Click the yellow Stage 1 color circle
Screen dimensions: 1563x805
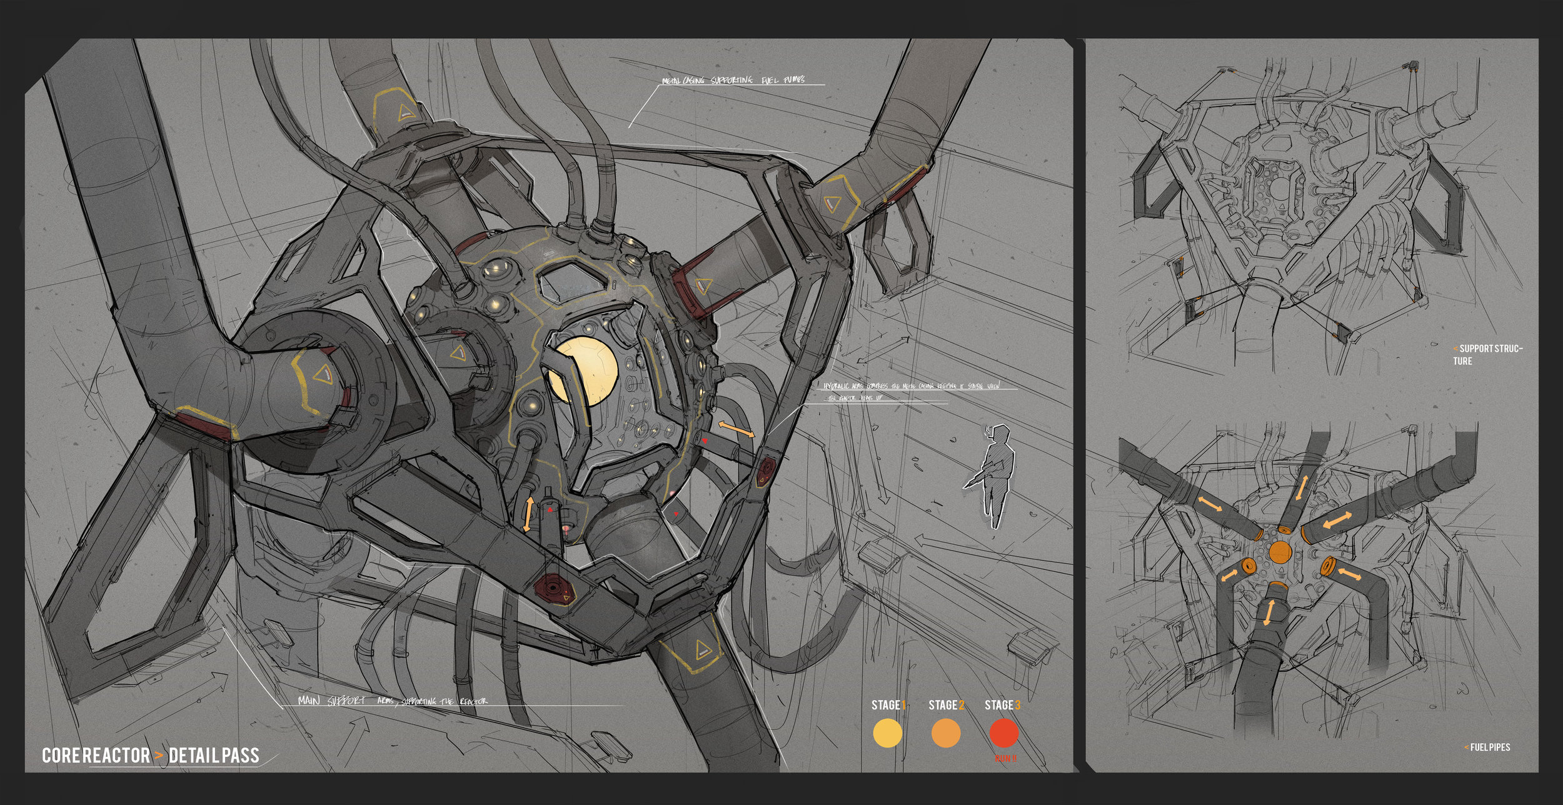pos(887,733)
